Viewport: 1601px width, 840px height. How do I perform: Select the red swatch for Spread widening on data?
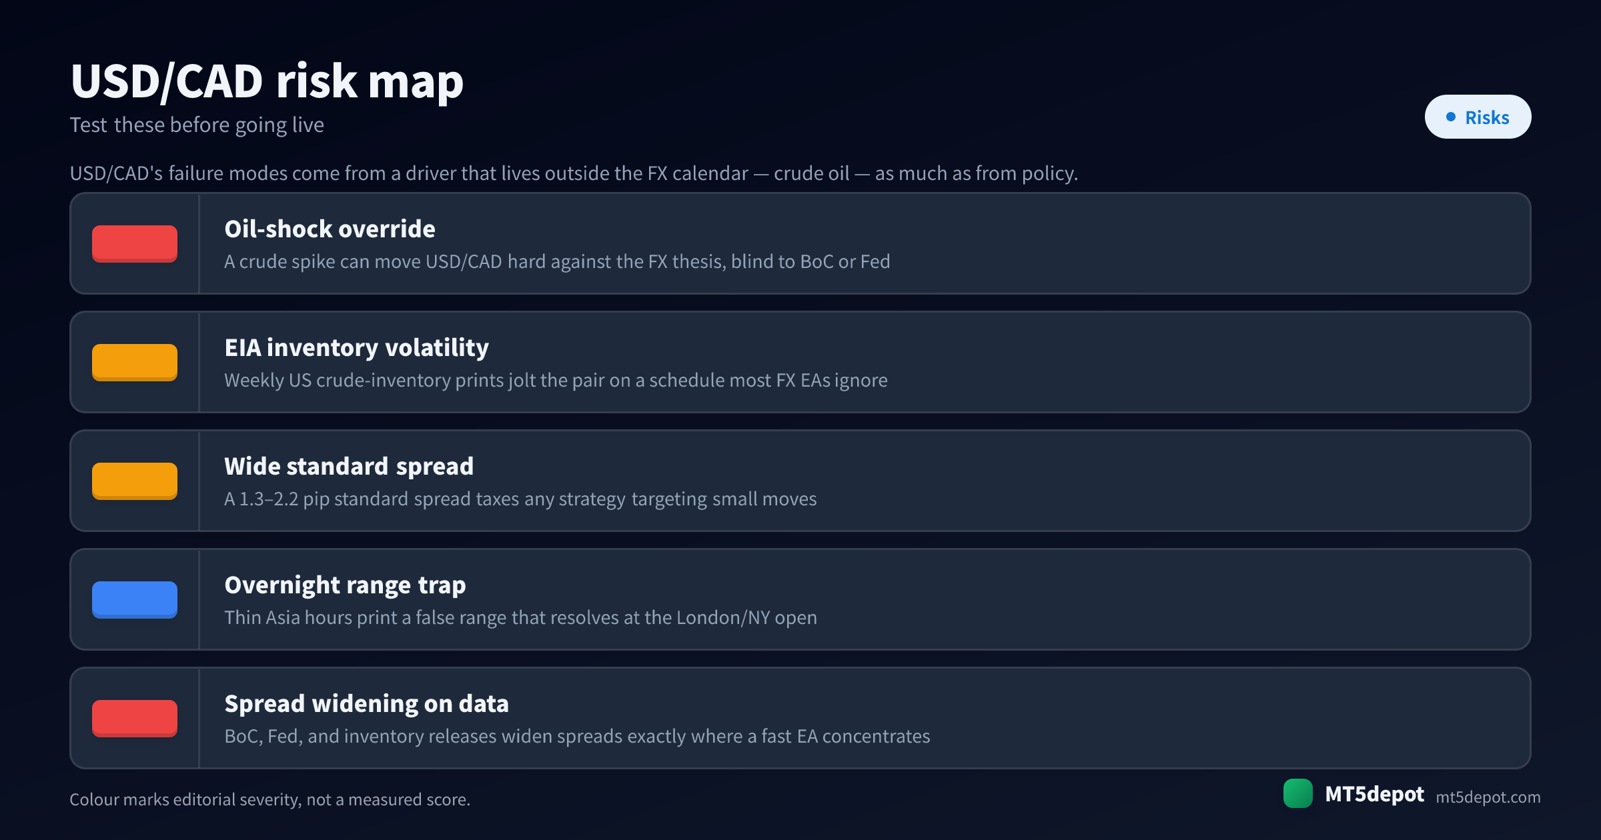(x=135, y=719)
